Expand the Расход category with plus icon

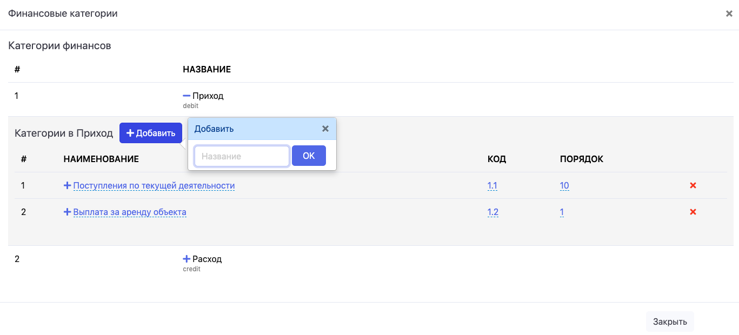[x=187, y=259]
